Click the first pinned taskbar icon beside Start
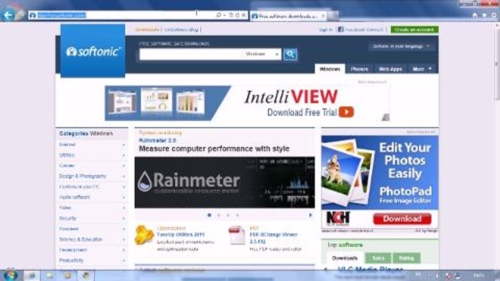The width and height of the screenshot is (500, 281). coord(32,275)
